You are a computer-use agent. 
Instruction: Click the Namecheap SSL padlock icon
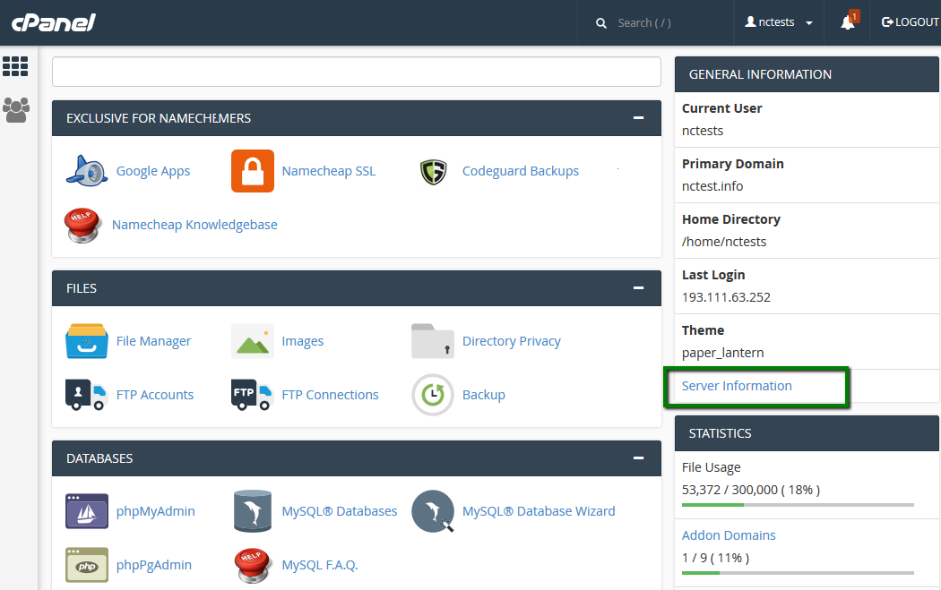coord(253,171)
